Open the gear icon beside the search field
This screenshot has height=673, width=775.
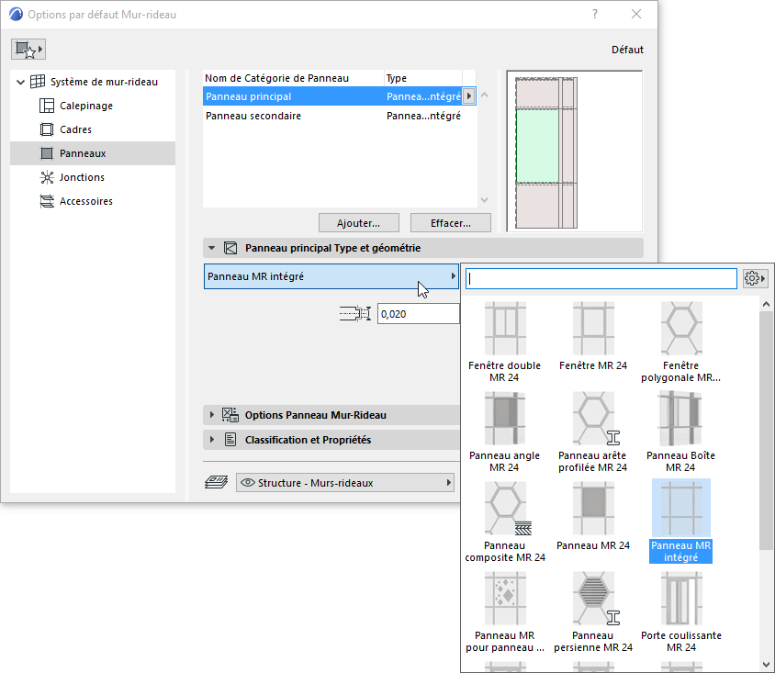pos(754,278)
